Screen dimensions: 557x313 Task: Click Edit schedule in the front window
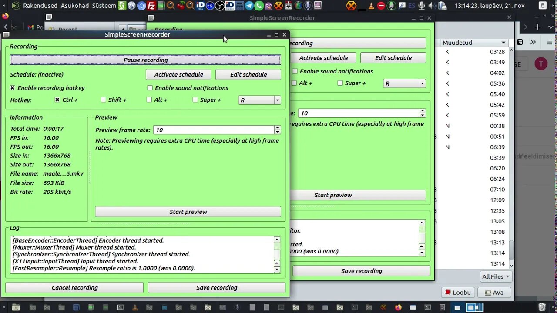(248, 74)
